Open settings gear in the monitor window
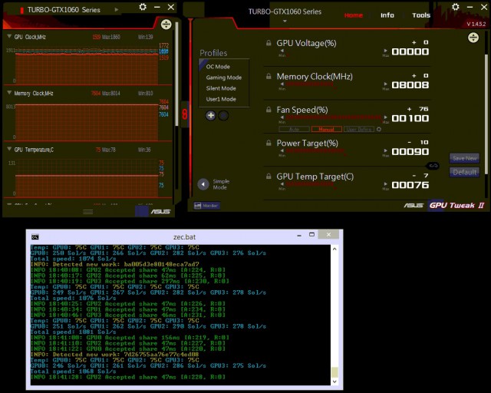 click(x=143, y=7)
